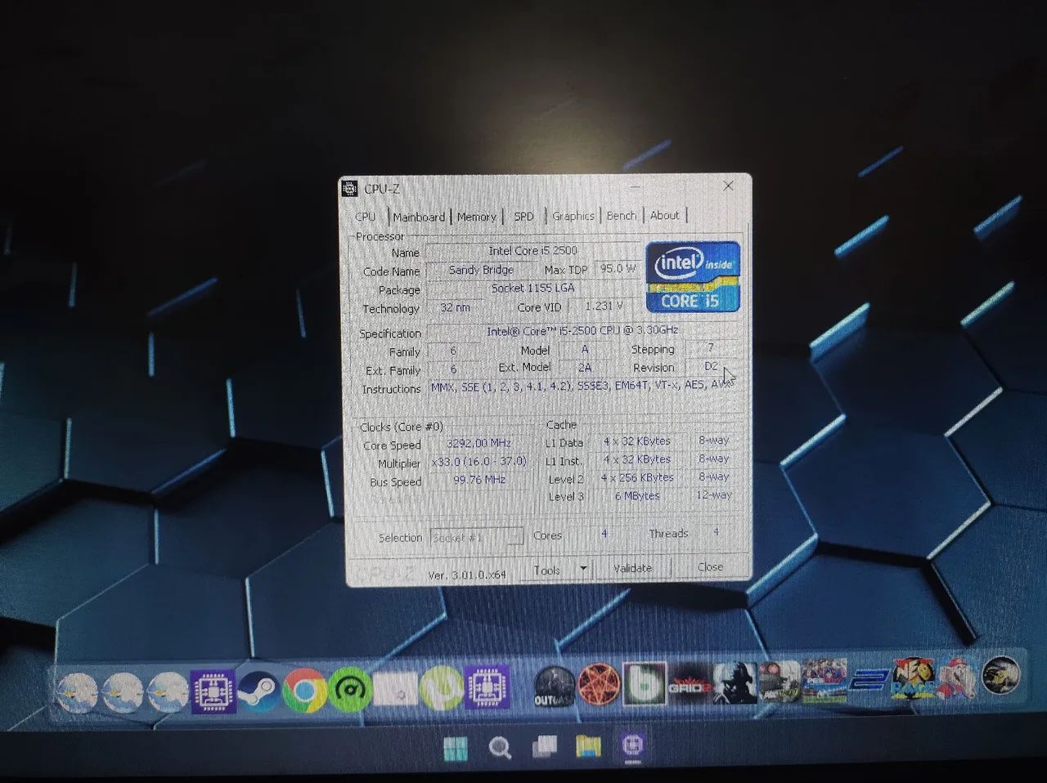Viewport: 1047px width, 783px height.
Task: Click the Name field 'Intel Core i5 2500'
Action: [x=533, y=251]
